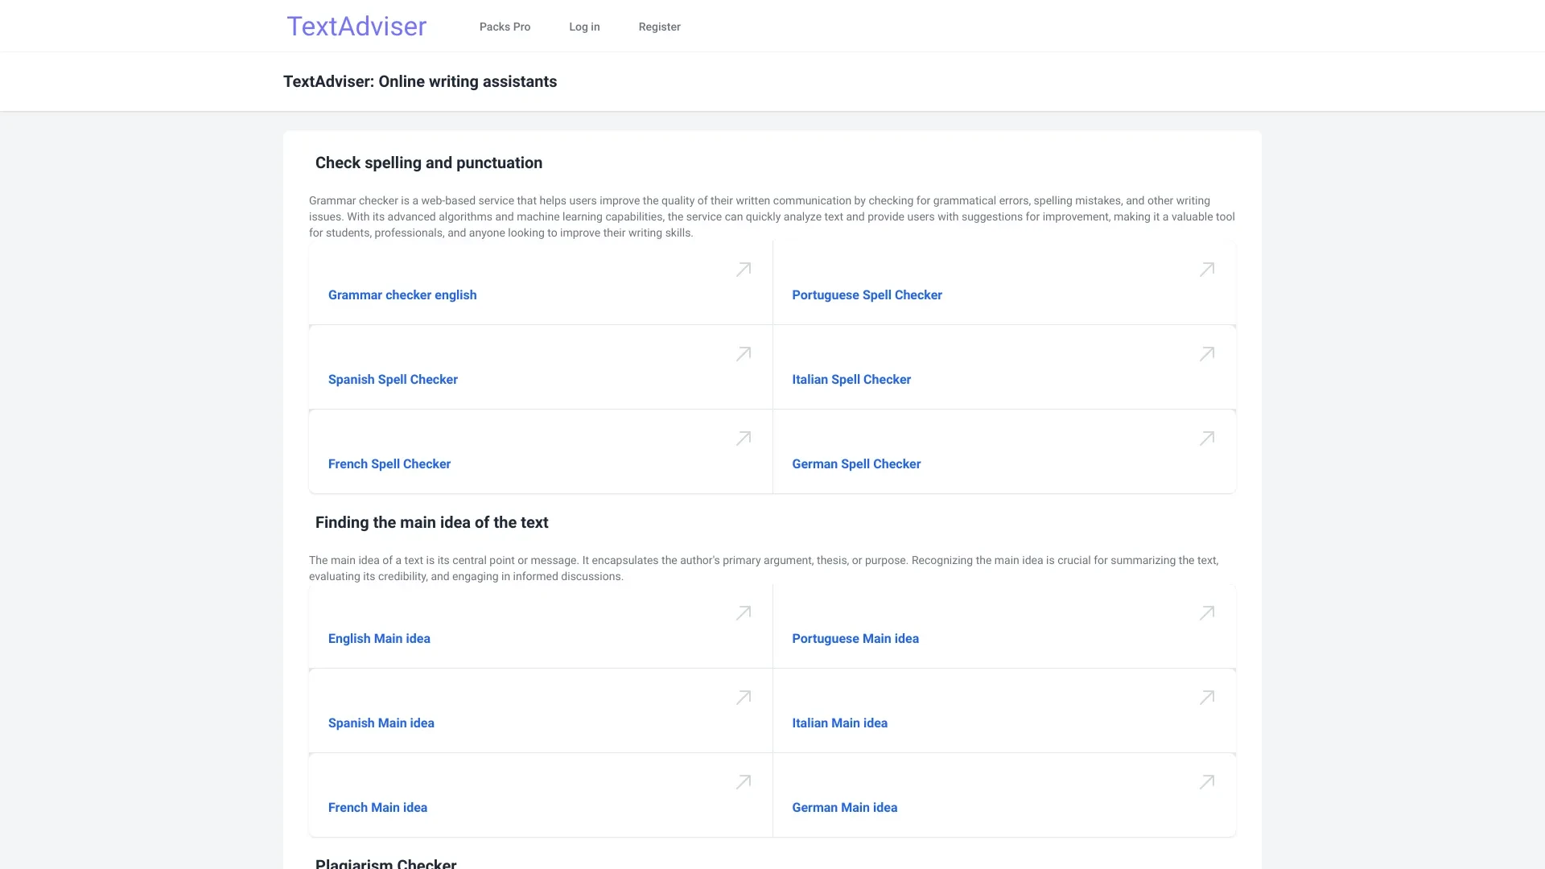Click the arrow icon for Spanish Main idea

point(744,698)
